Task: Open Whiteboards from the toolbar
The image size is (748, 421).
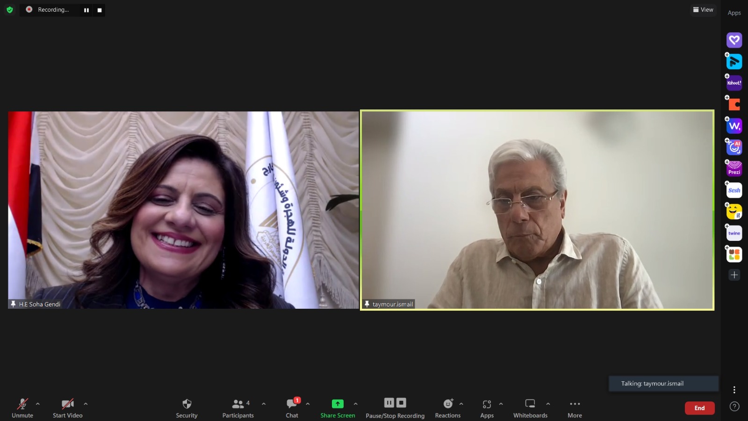Action: [x=530, y=408]
